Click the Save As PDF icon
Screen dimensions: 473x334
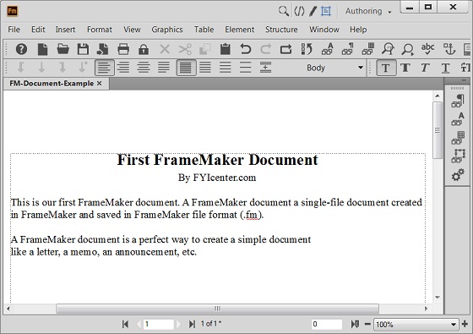(103, 49)
